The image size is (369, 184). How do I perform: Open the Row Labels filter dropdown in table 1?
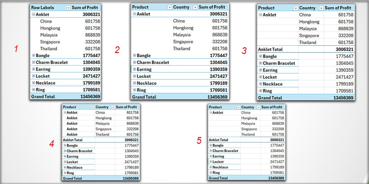pos(68,7)
